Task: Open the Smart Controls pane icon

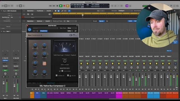Action: (17, 6)
